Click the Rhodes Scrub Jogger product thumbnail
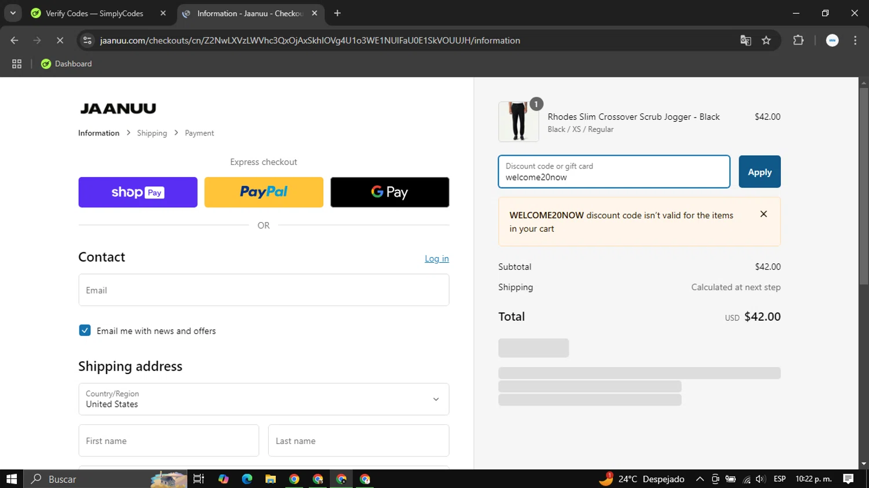The width and height of the screenshot is (869, 488). [519, 122]
